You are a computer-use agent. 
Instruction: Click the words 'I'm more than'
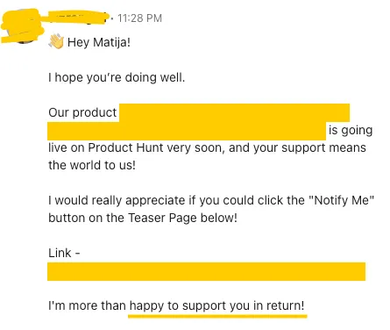[87, 305]
